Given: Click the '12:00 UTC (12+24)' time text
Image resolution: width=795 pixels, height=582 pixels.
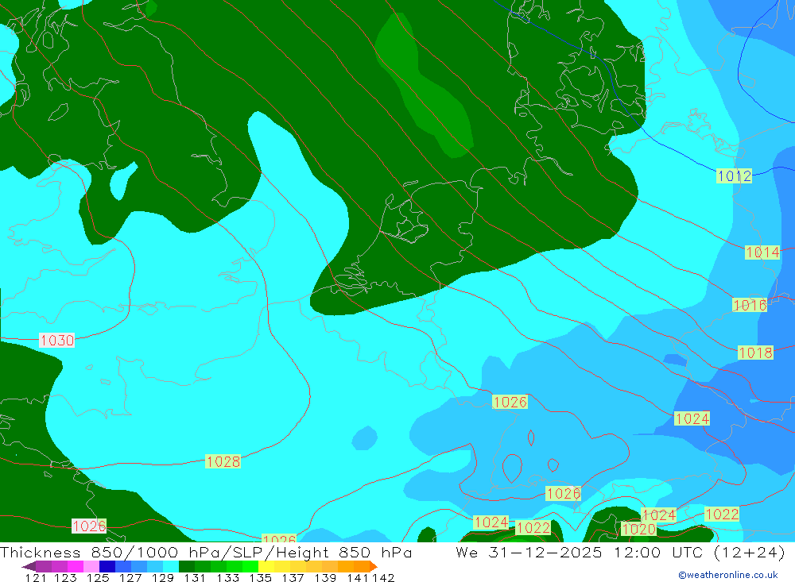Looking at the screenshot, I should pos(700,552).
